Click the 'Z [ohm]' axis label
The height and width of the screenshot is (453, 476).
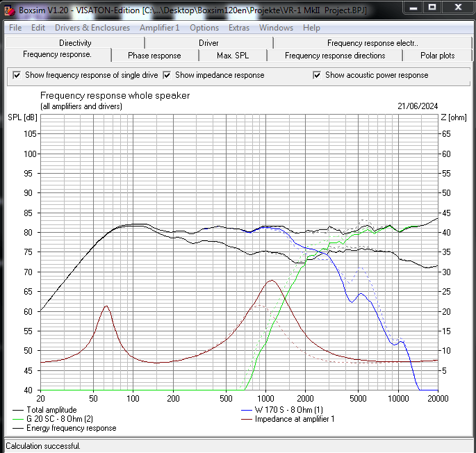tap(454, 117)
